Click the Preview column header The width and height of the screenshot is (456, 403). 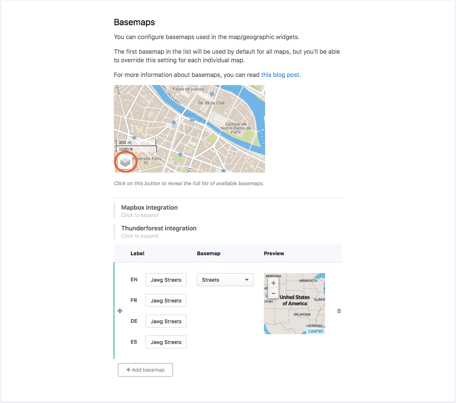point(274,253)
